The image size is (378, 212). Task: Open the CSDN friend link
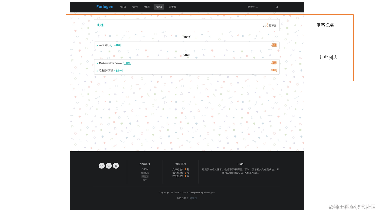(145, 169)
